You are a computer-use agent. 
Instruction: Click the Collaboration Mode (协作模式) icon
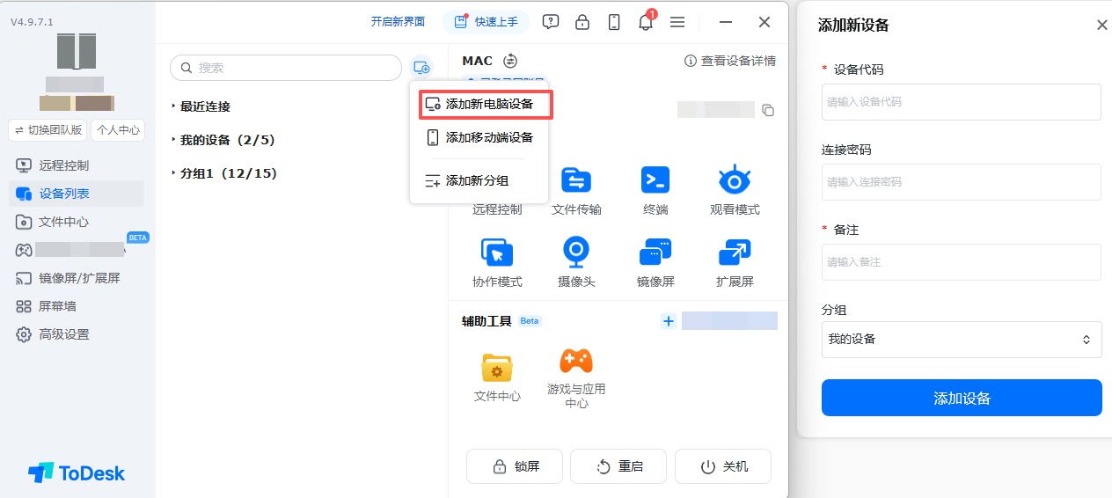[497, 253]
